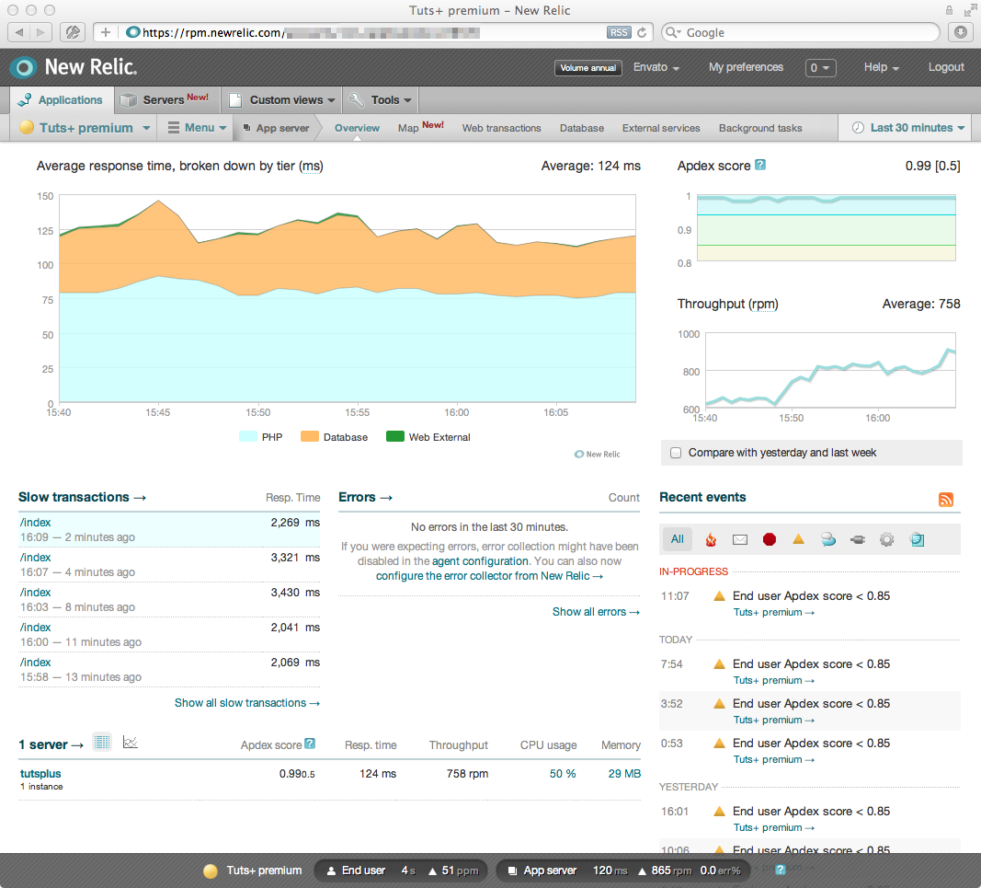Switch to the Servers tab
The width and height of the screenshot is (981, 888).
click(x=165, y=99)
